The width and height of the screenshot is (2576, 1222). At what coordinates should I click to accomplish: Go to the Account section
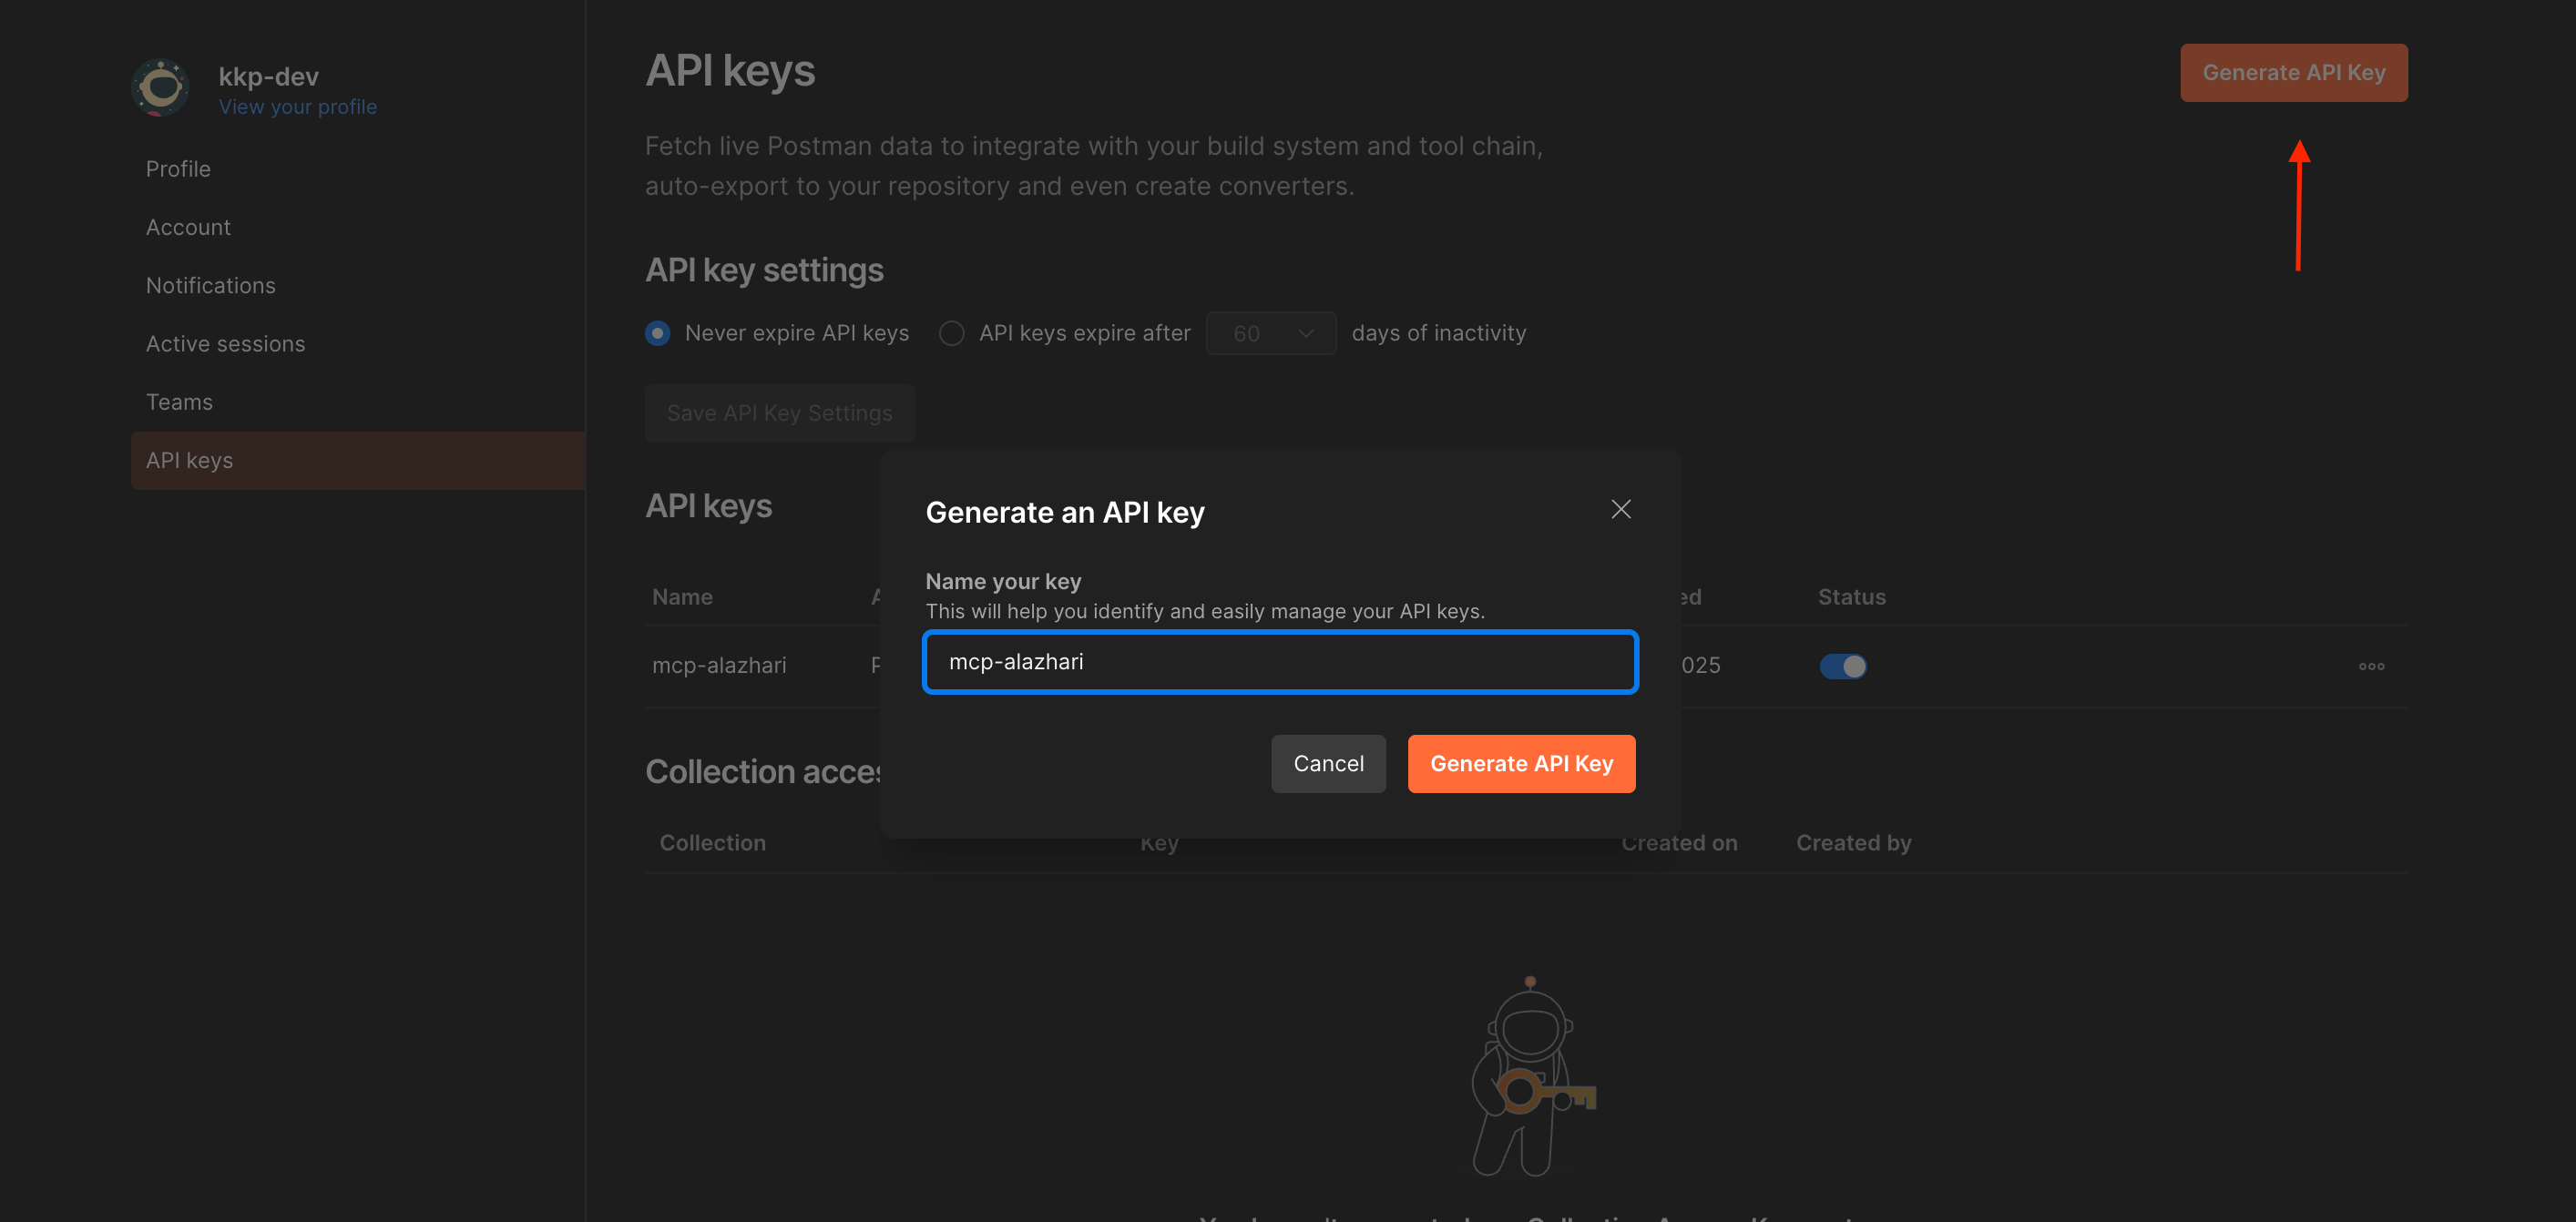(188, 227)
